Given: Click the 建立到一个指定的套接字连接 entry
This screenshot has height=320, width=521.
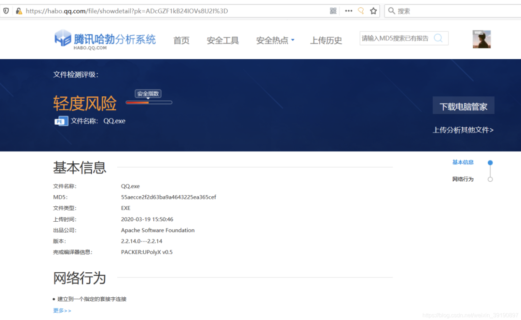Looking at the screenshot, I should pyautogui.click(x=92, y=299).
